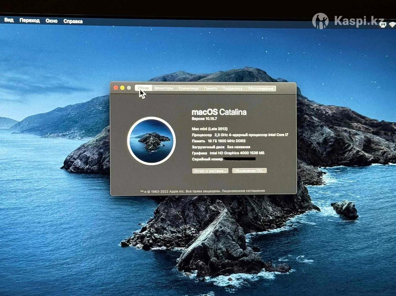396x296 pixels.
Task: Open the Память tab
Action: pyautogui.click(x=210, y=88)
